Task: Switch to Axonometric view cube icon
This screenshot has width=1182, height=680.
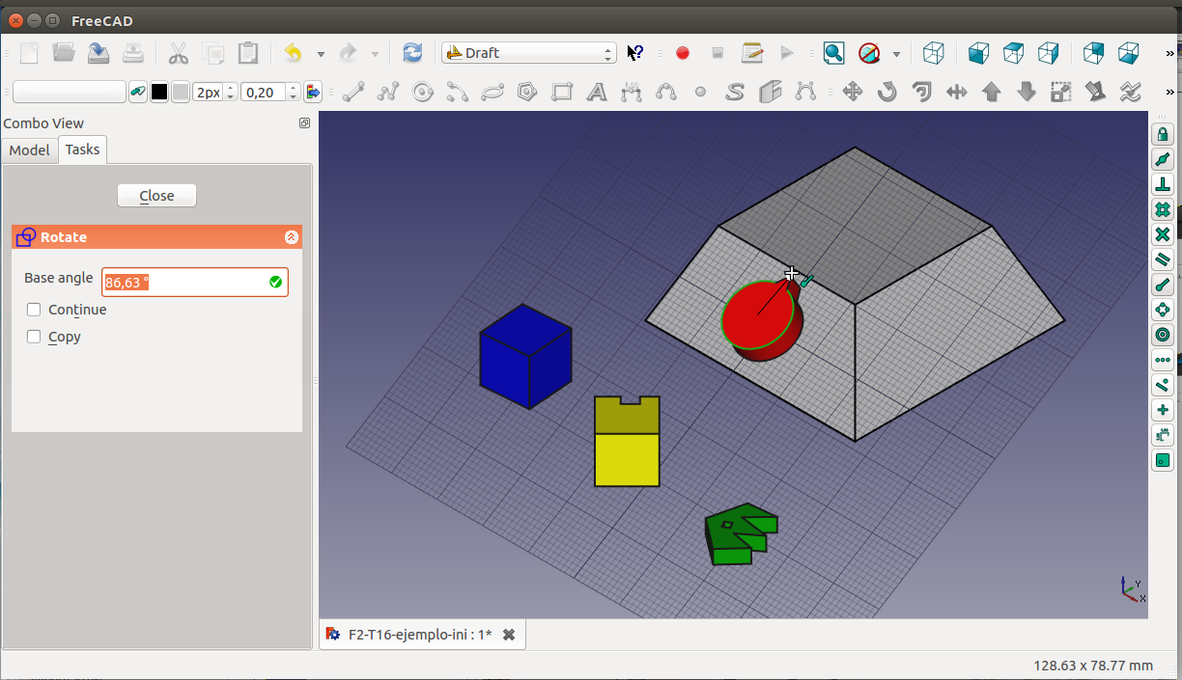Action: [x=933, y=53]
